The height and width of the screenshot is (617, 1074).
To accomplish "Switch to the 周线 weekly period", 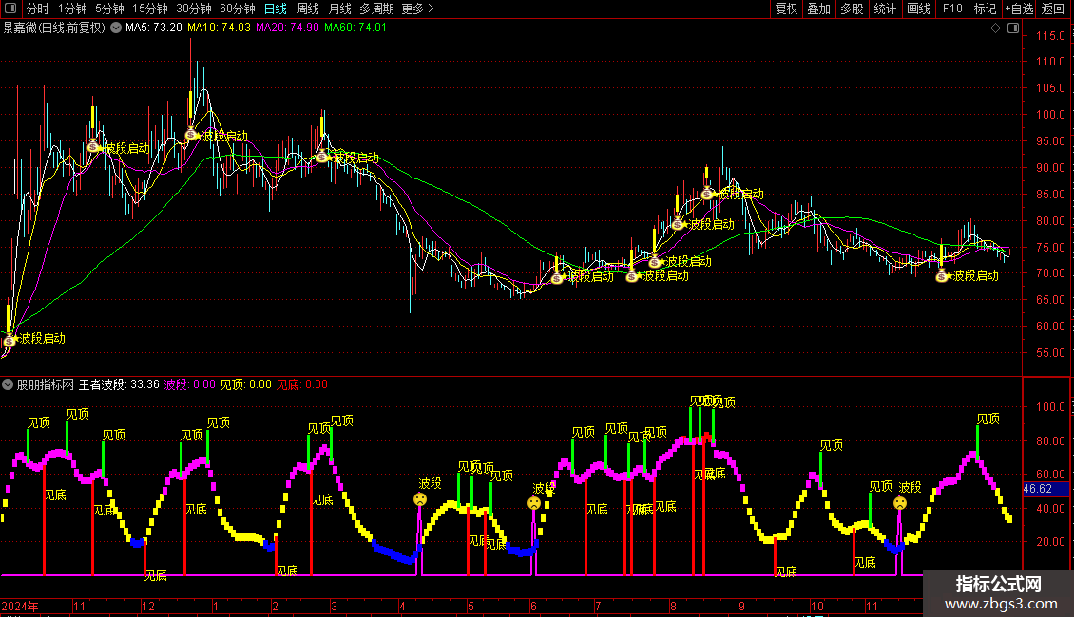I will point(307,9).
